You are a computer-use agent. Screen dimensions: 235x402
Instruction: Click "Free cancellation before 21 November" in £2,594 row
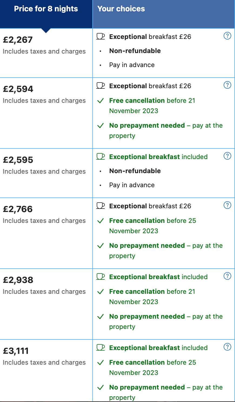[x=152, y=106]
